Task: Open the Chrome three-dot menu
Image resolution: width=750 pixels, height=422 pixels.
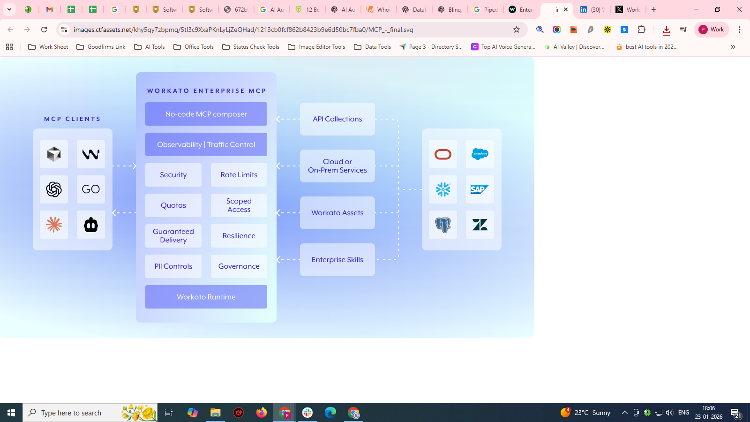Action: click(x=740, y=30)
